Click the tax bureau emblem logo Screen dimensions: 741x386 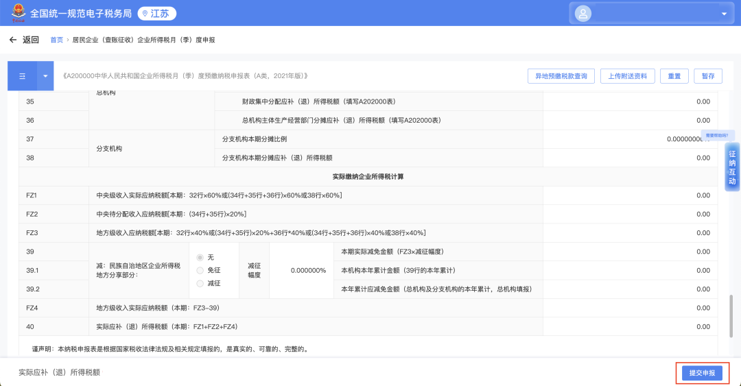pyautogui.click(x=16, y=13)
